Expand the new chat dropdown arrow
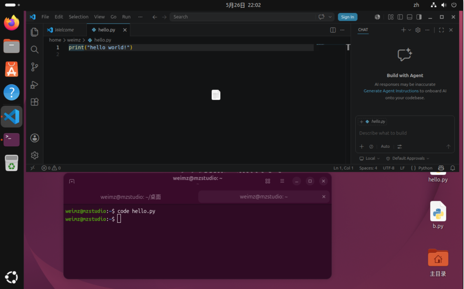This screenshot has width=464, height=289. coord(410,30)
